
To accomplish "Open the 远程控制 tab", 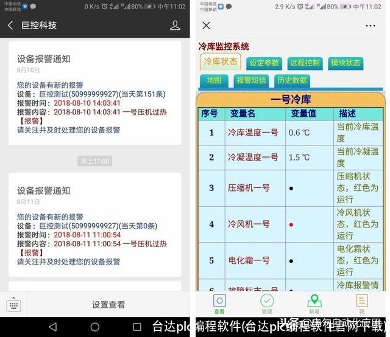I will [305, 63].
